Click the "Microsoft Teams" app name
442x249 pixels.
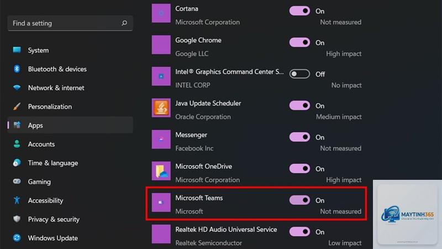click(199, 198)
